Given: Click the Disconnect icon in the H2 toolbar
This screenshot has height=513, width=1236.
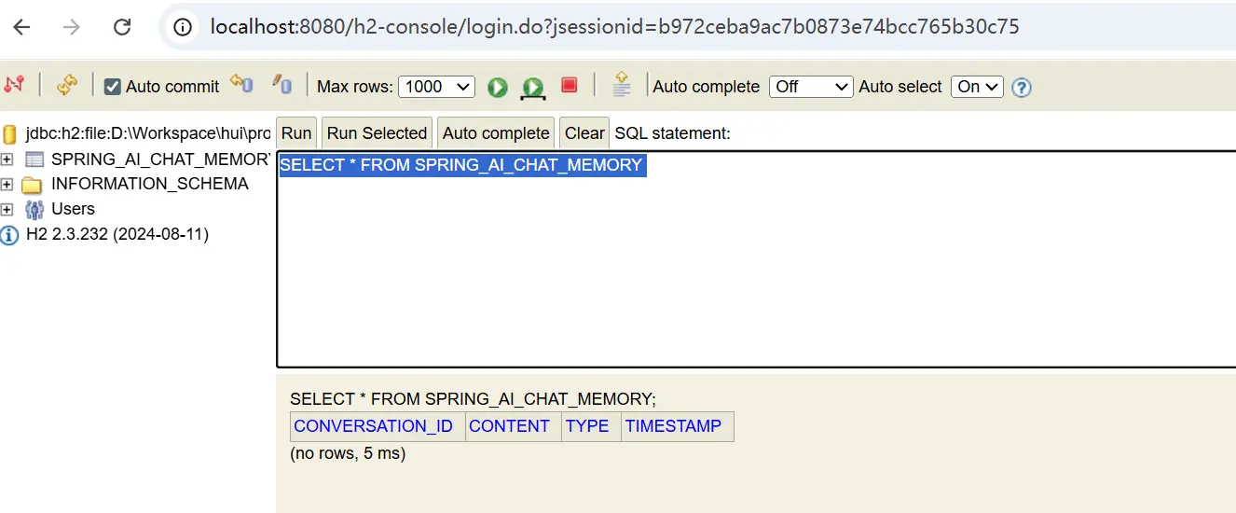Looking at the screenshot, I should [x=13, y=85].
